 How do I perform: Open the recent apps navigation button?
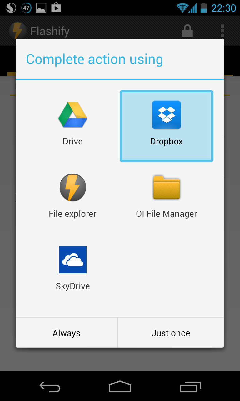pyautogui.click(x=191, y=387)
